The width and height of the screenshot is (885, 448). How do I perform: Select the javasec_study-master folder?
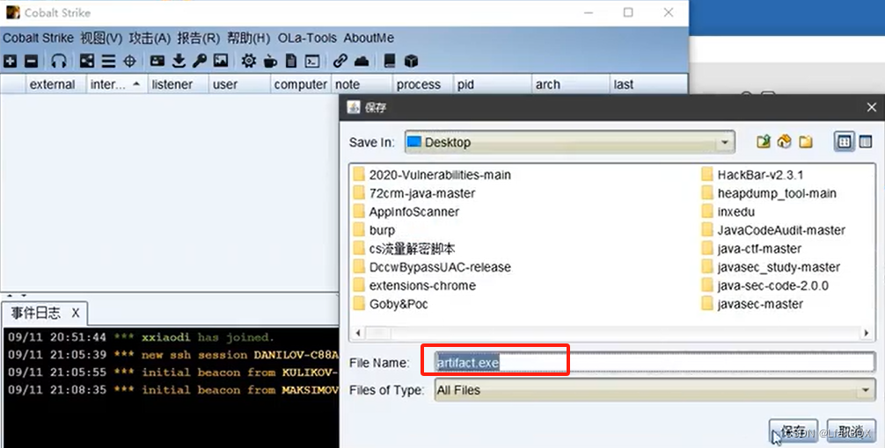[x=771, y=267]
